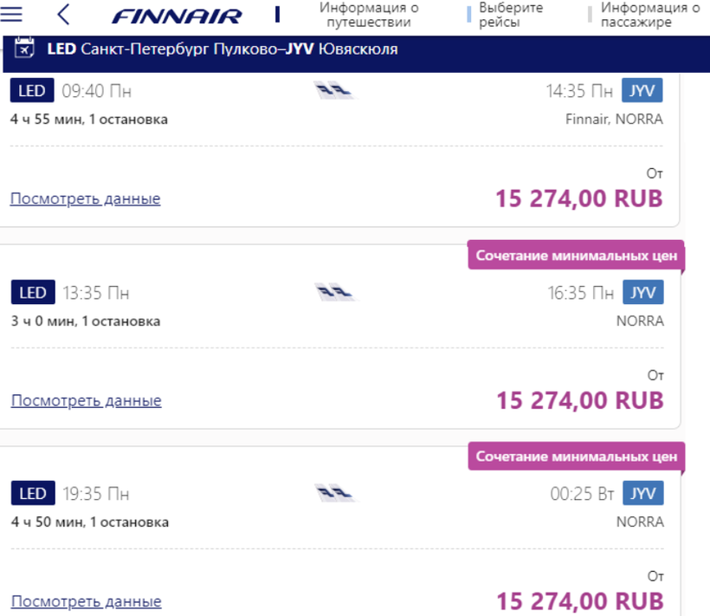Open the hamburger menu

click(13, 15)
